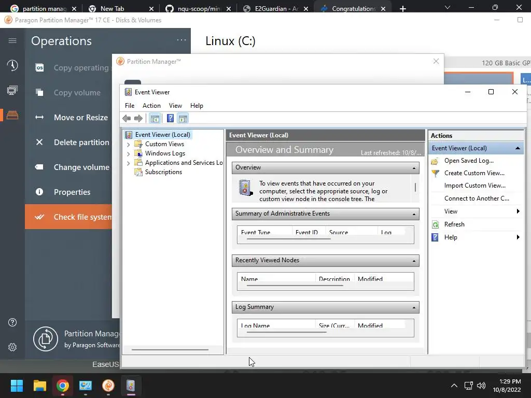Click the Administrative Events horizontal scrollbar

pos(288,239)
